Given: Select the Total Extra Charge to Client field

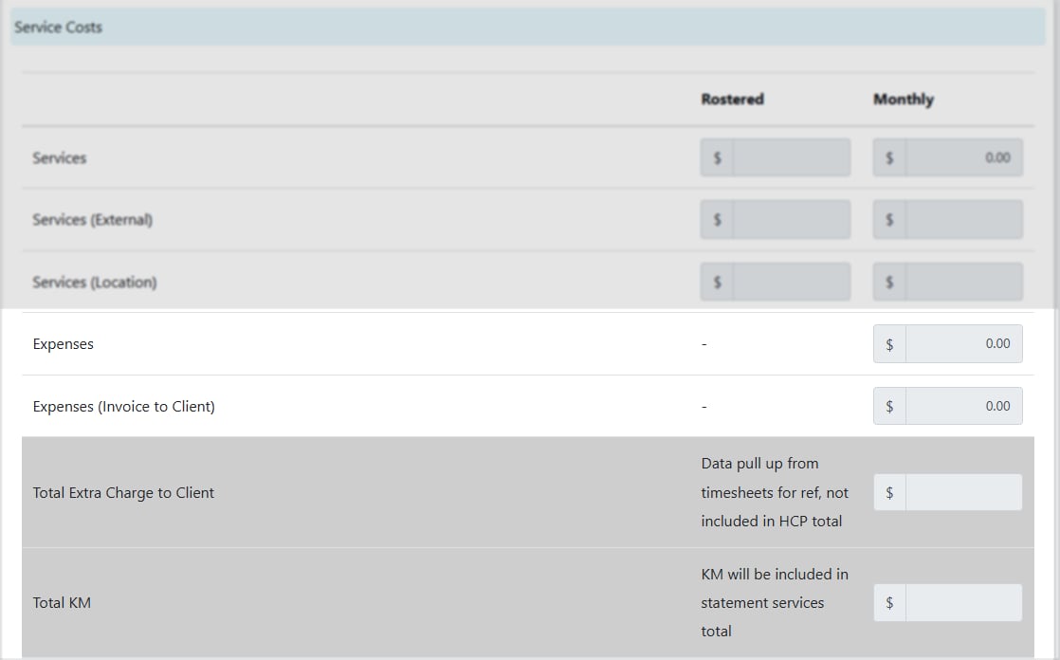Looking at the screenshot, I should pos(964,492).
